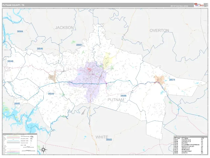Click the green bottom line sample in legend
Image resolution: width=210 pixels, height=158 pixels.
13,153
